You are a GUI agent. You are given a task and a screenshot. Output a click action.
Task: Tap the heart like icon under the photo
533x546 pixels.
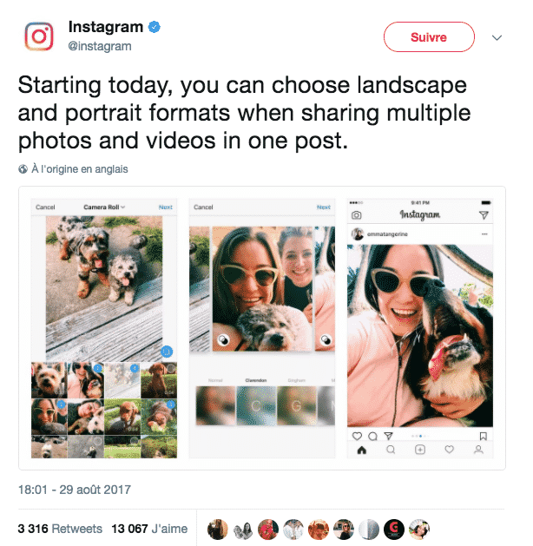pos(357,436)
